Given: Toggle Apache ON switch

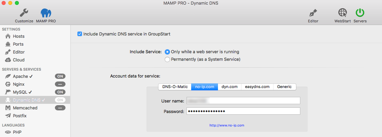Looking at the screenshot, I should (x=60, y=76).
